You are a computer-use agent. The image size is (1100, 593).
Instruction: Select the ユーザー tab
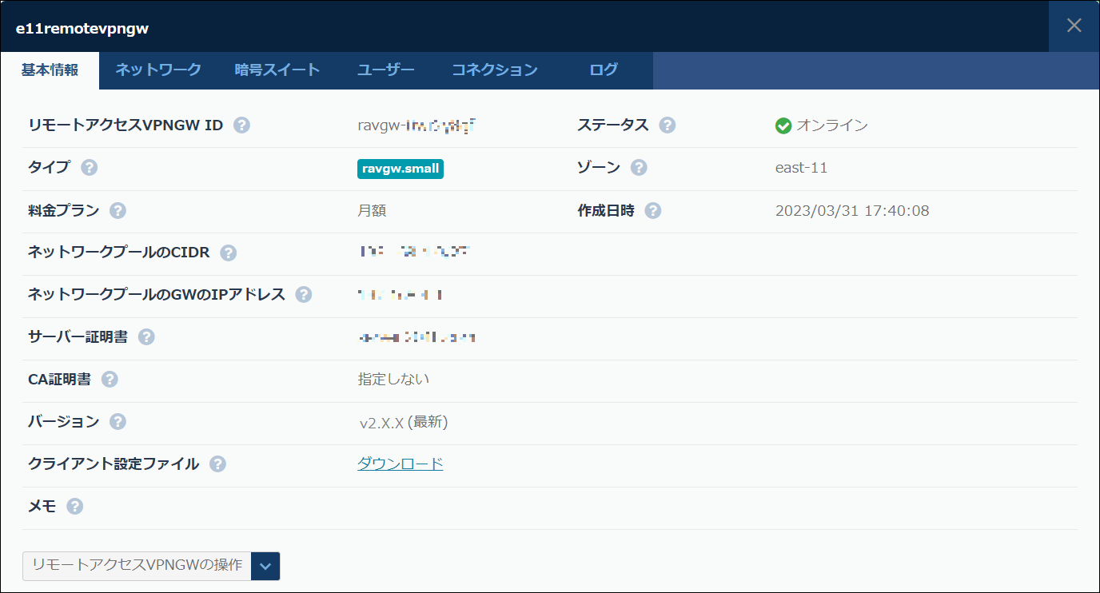point(386,70)
